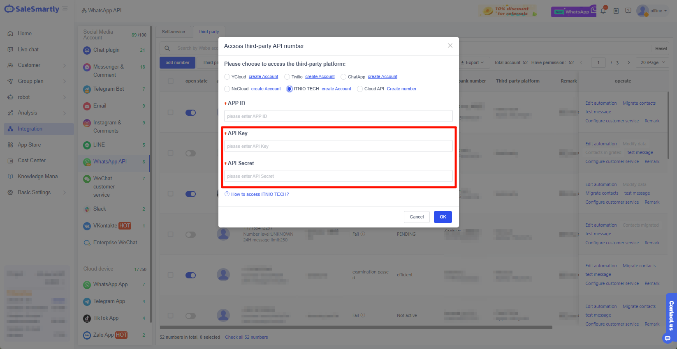
Task: Click the WhatsApp API sidebar icon
Action: pyautogui.click(x=87, y=162)
